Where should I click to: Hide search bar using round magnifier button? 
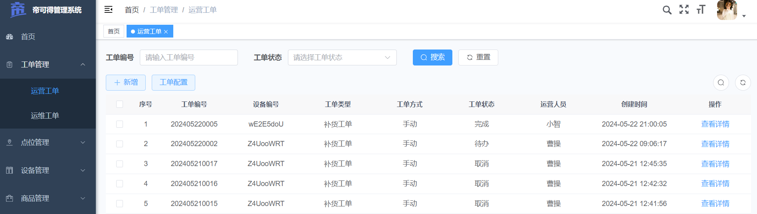tap(721, 83)
